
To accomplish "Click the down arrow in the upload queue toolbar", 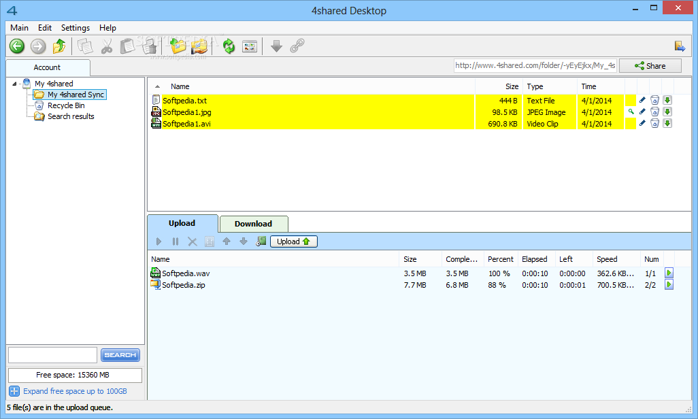I will 244,241.
